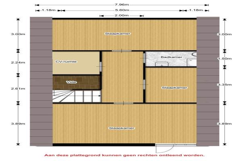Select the Badkamer label
Image resolution: width=242 pixels, height=161 pixels.
click(169, 57)
